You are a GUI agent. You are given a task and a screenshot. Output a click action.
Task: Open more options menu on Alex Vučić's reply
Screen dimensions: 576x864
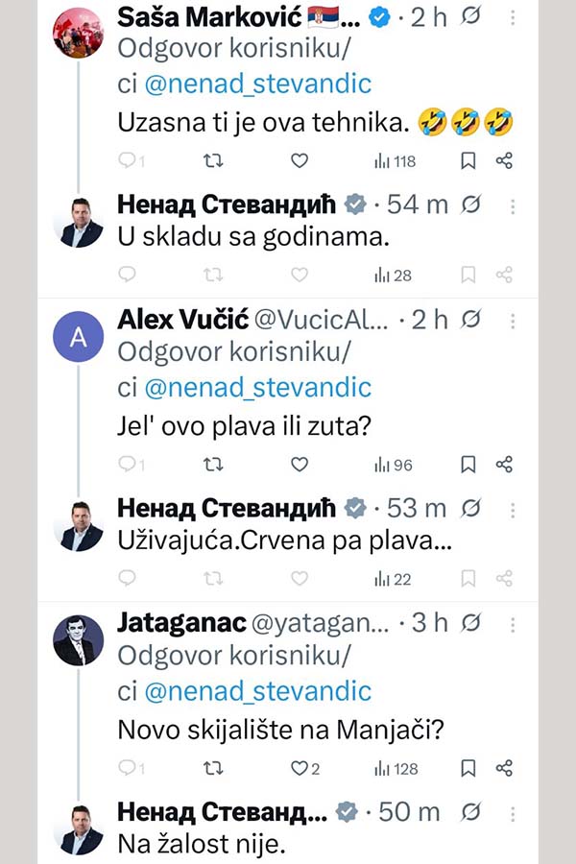515,320
